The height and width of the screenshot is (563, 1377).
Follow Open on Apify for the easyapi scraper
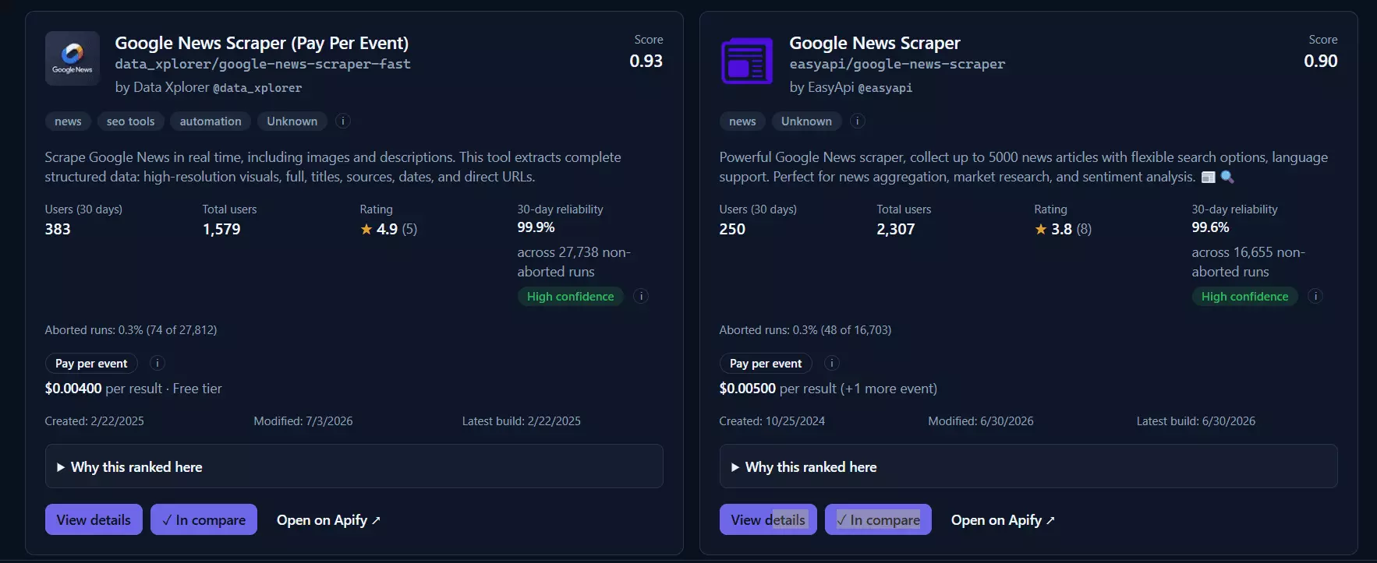[x=1003, y=519]
